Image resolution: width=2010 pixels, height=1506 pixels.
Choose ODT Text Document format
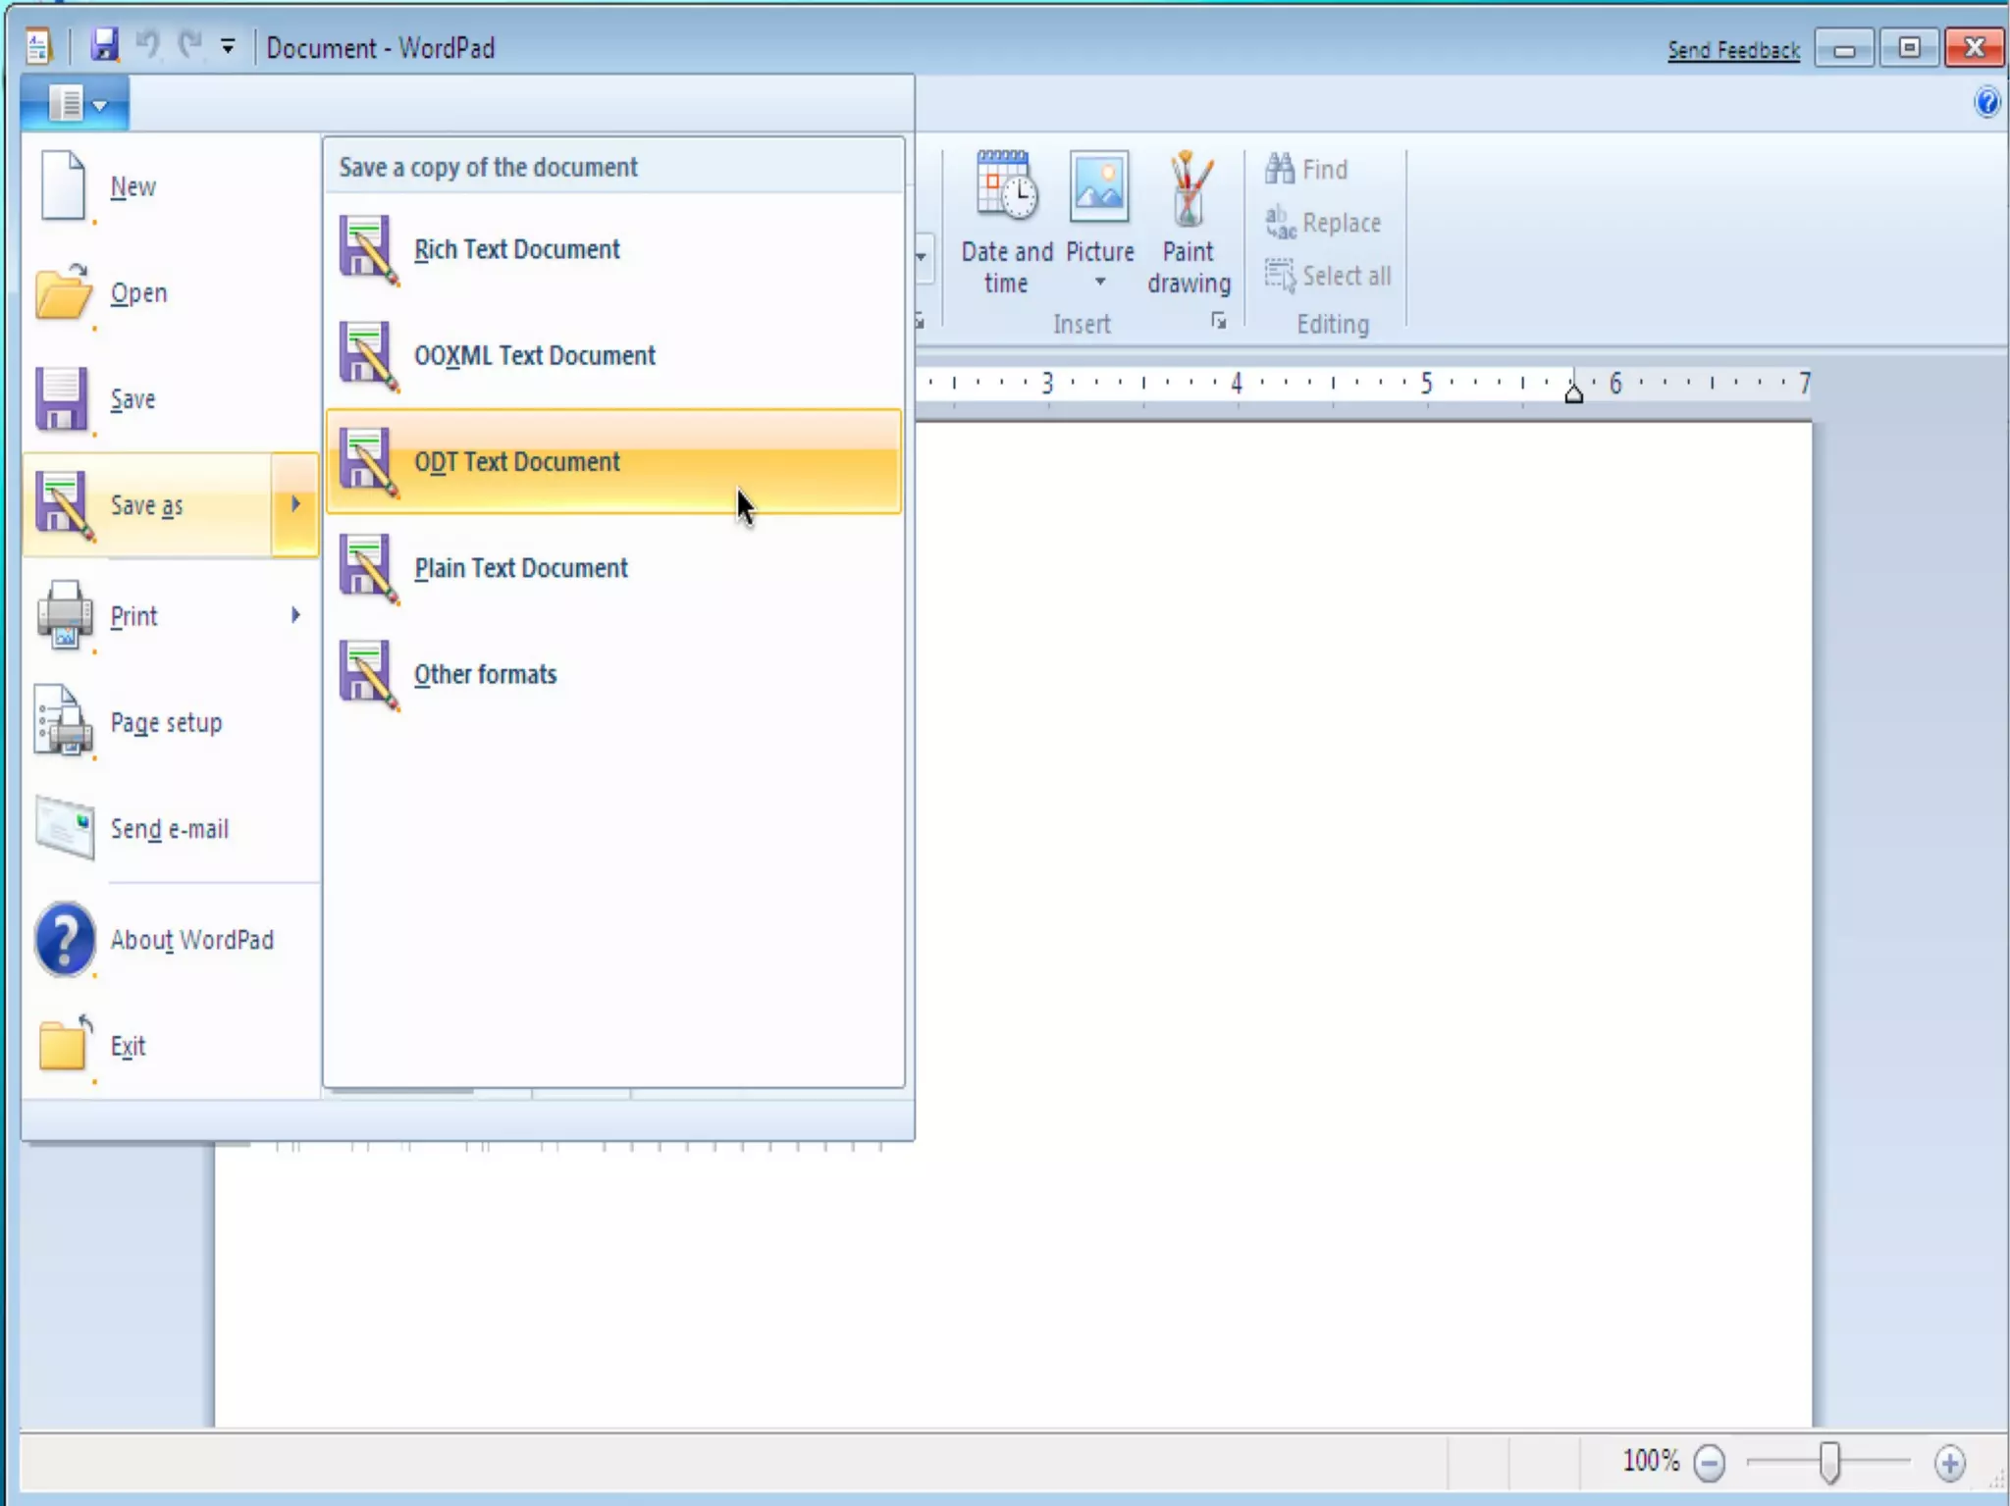(613, 461)
